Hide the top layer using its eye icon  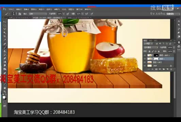coord(145,56)
